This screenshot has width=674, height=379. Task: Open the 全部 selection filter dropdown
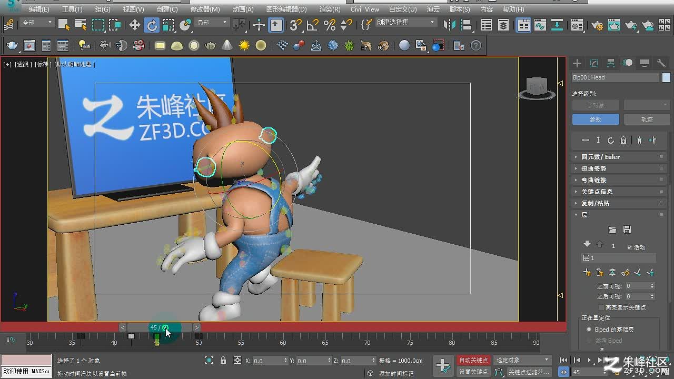point(36,23)
